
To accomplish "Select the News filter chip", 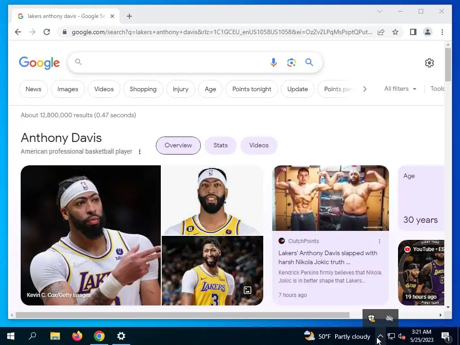I will tap(33, 89).
